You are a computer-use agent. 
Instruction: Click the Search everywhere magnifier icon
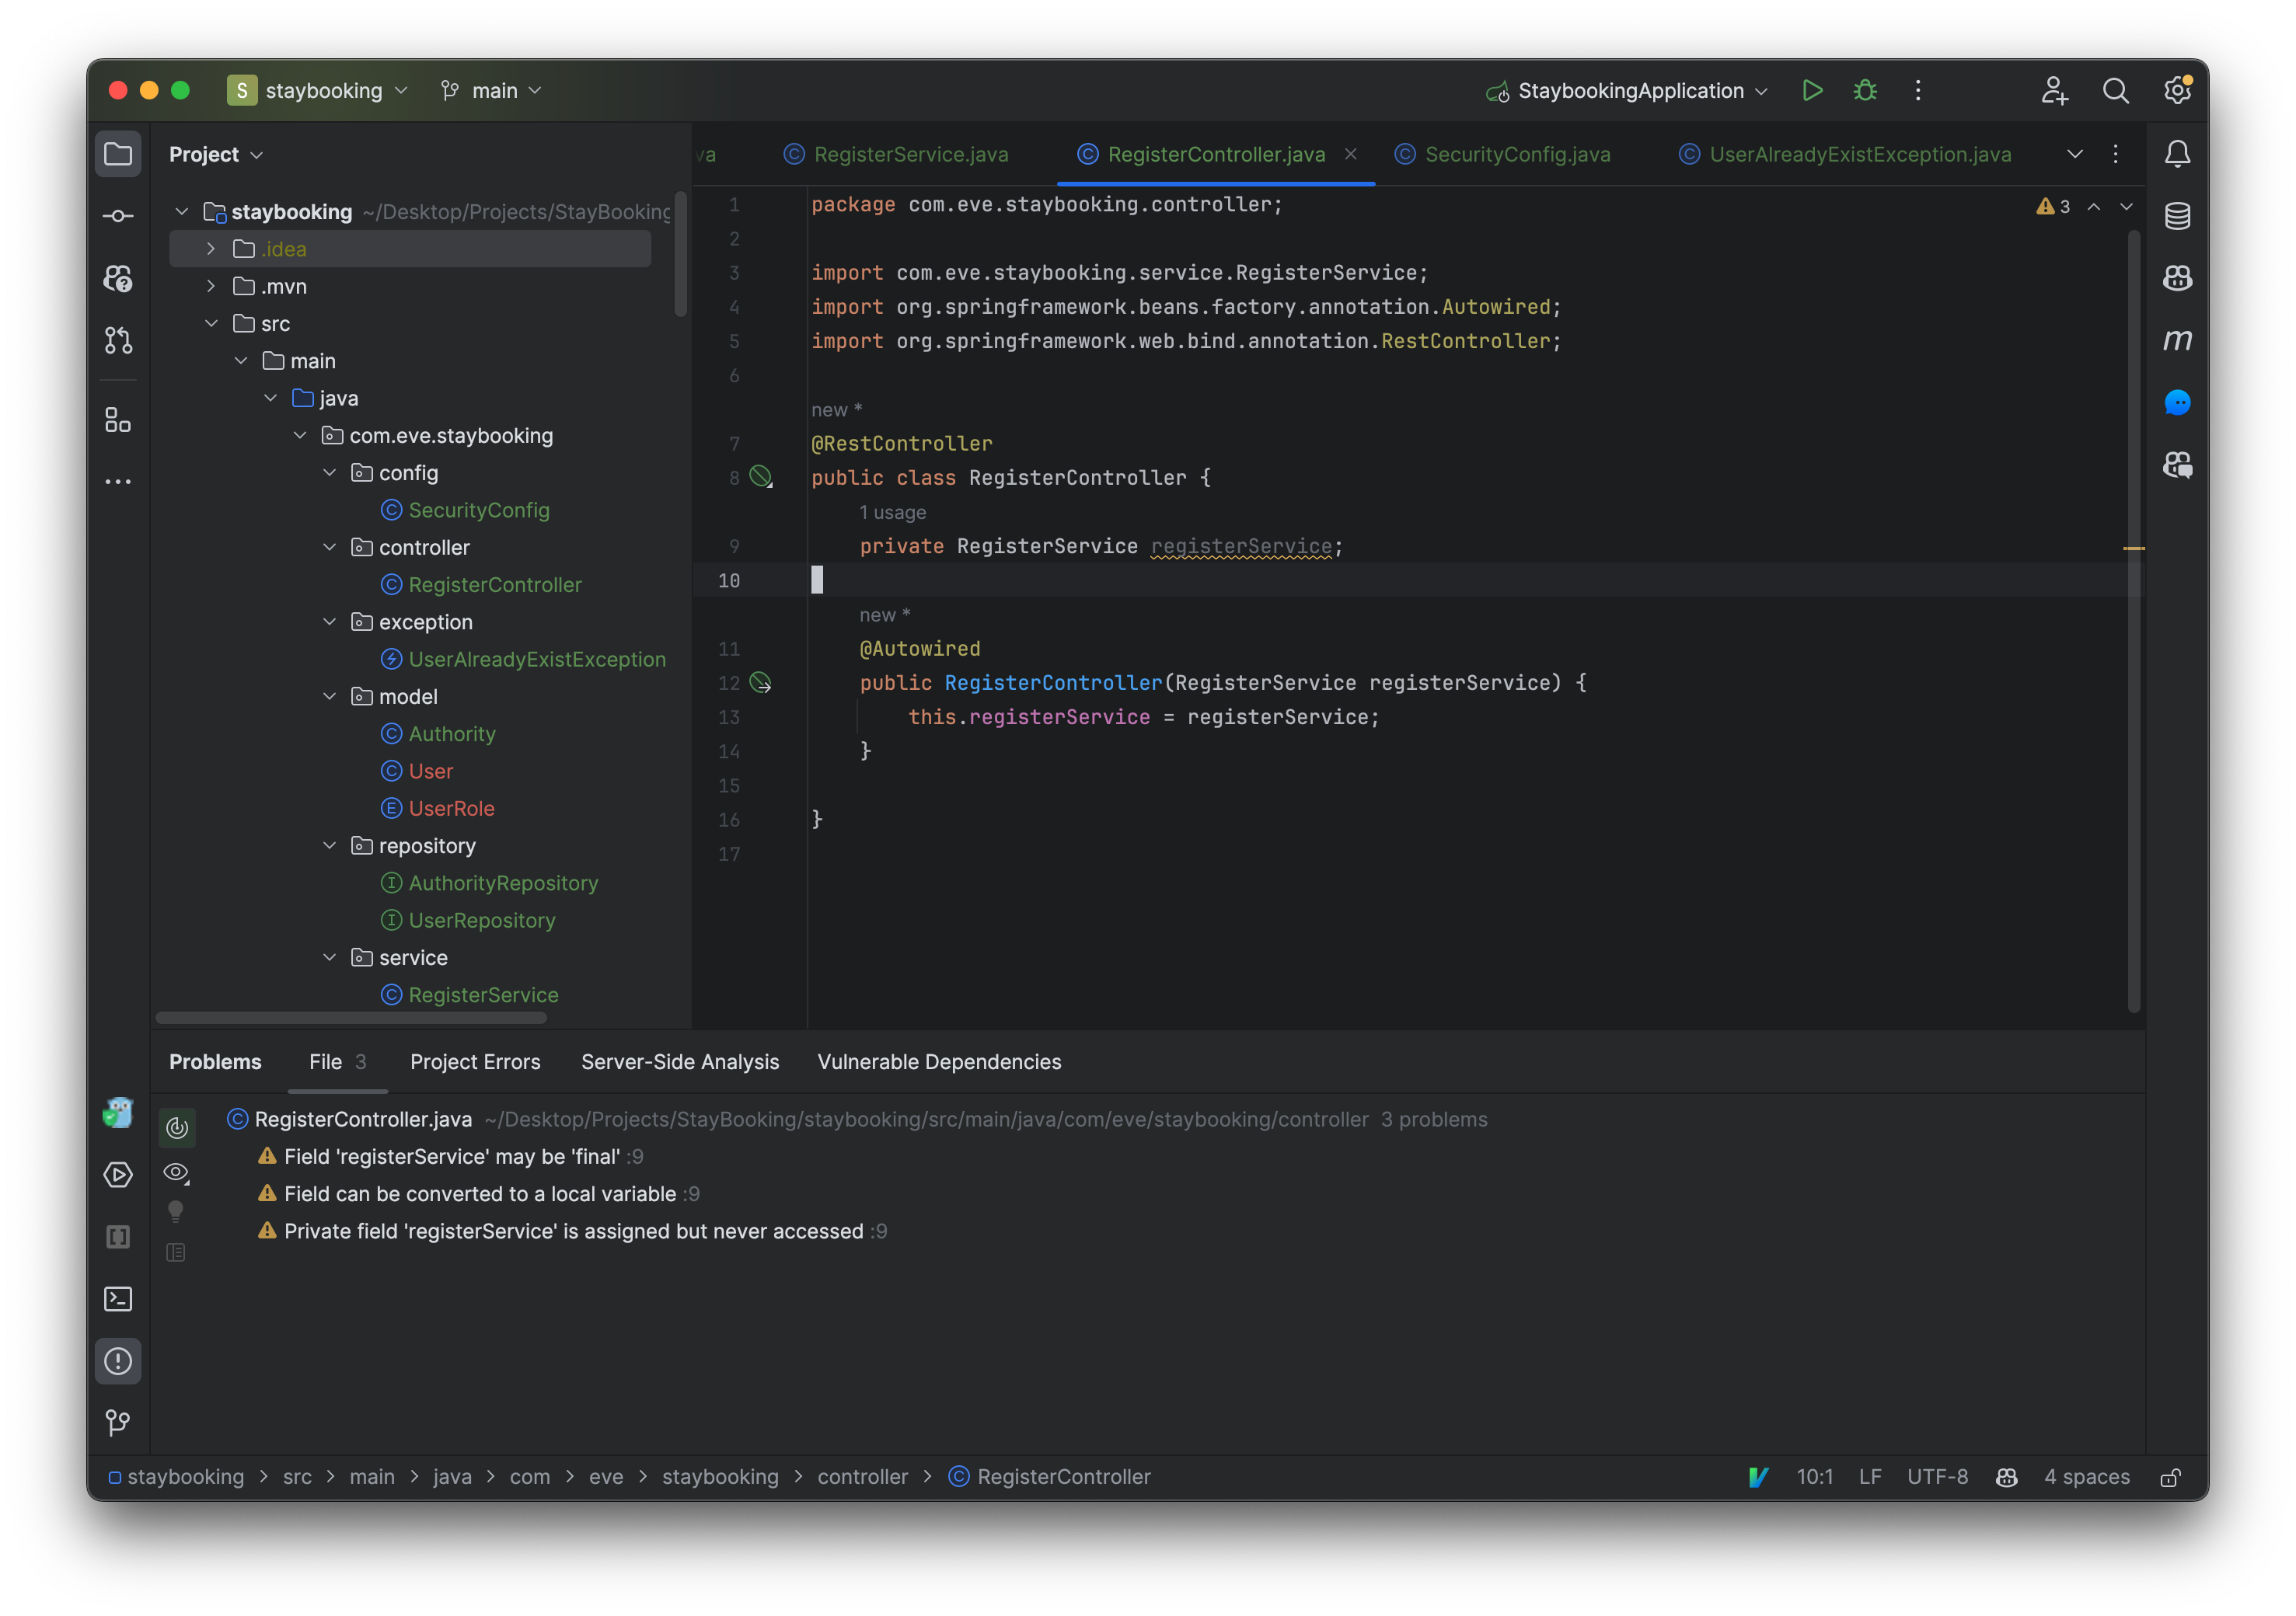coord(2114,89)
